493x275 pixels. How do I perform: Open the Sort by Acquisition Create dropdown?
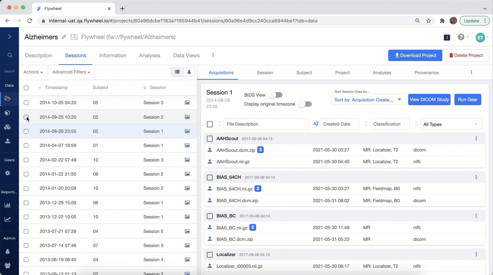(368, 99)
